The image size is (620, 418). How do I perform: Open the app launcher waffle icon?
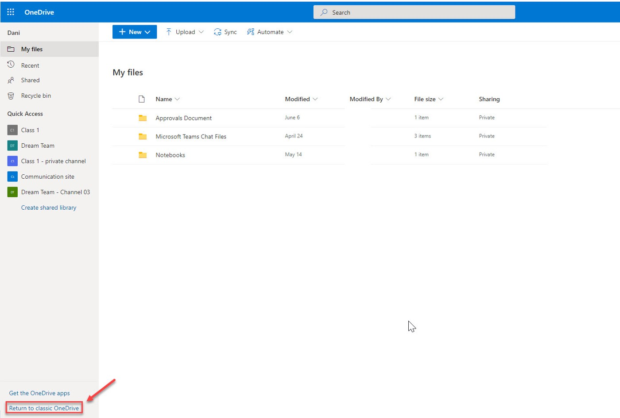[x=11, y=12]
